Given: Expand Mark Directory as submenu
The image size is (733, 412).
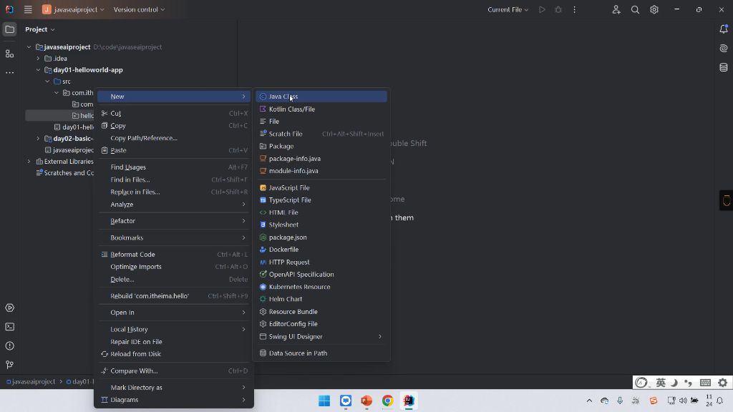Looking at the screenshot, I should 174,387.
